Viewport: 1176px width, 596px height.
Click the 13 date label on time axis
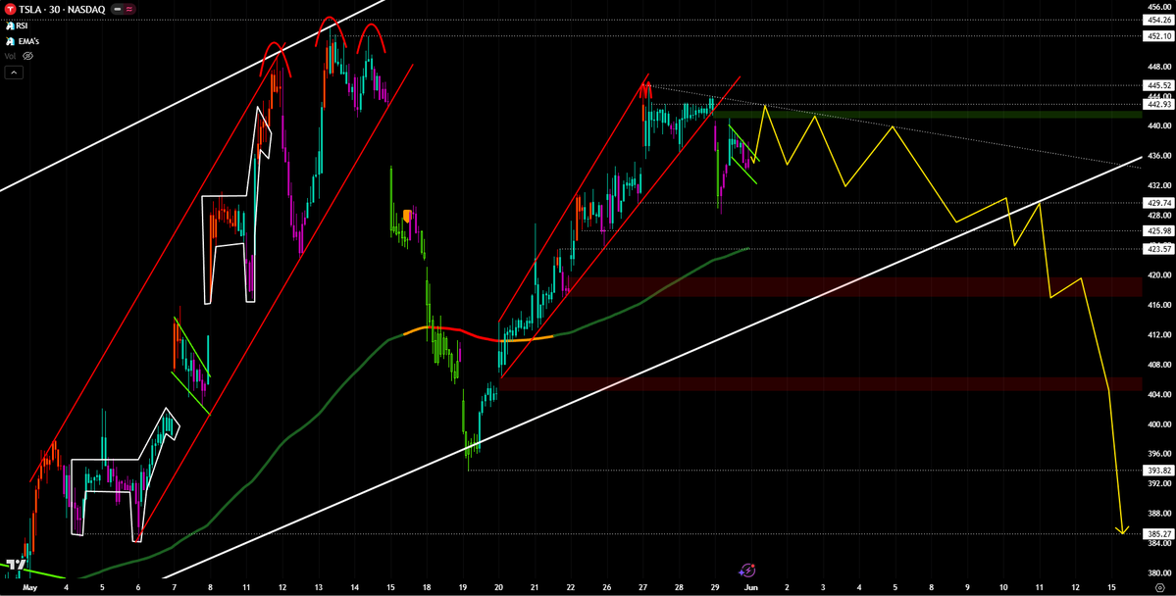[x=318, y=588]
